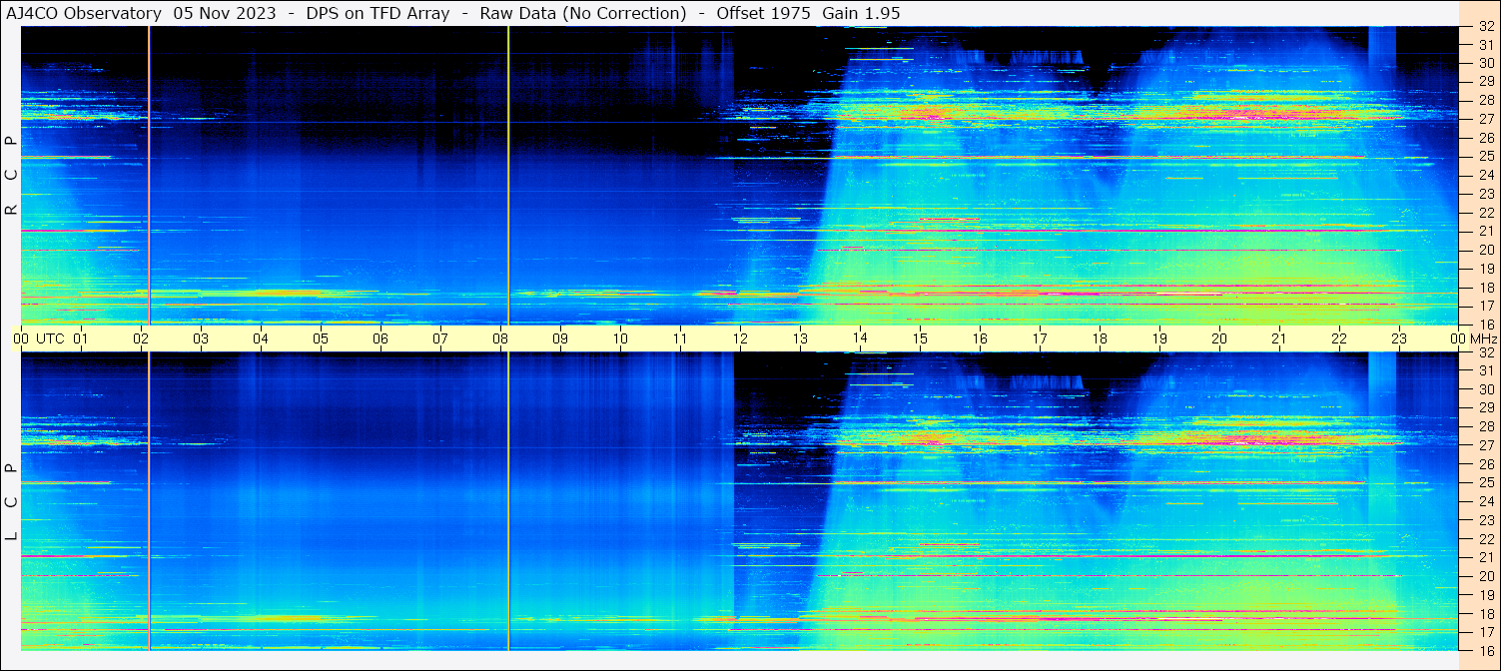Click the 32 MHz label of LCP panel

(1485, 352)
